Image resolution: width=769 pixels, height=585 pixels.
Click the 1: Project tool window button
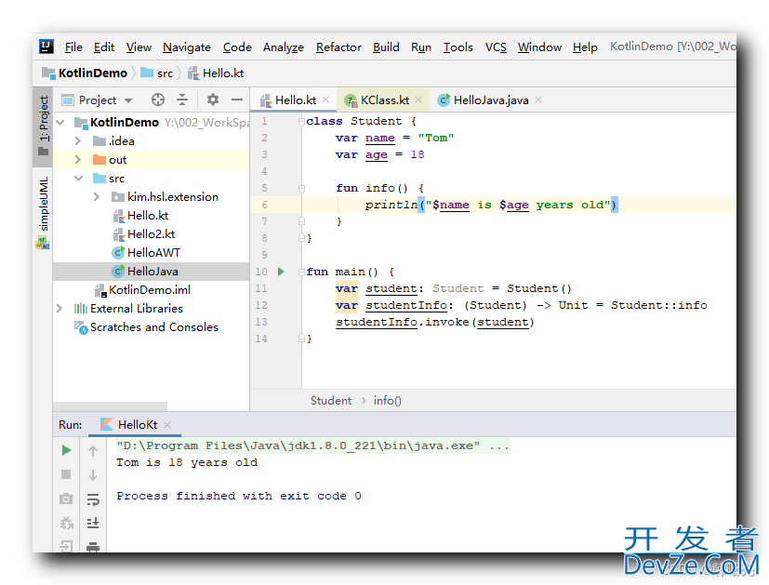(43, 126)
